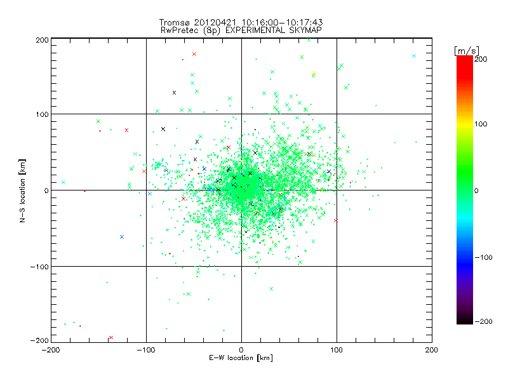Click the x-axis tick label '200'
Screen dimensions: 508x381
(432, 351)
